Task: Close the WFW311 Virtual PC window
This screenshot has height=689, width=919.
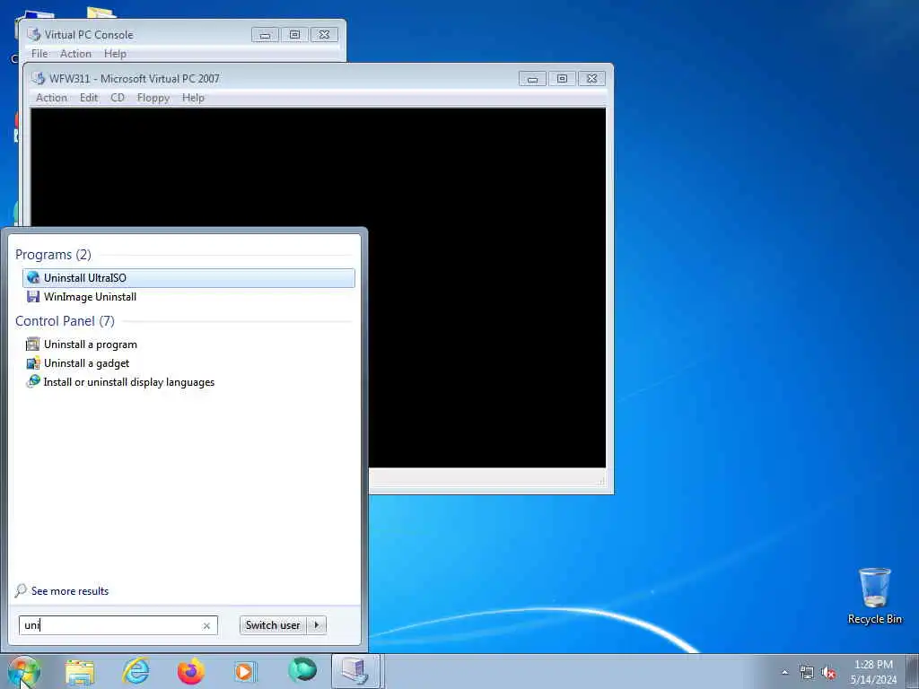Action: (x=592, y=79)
